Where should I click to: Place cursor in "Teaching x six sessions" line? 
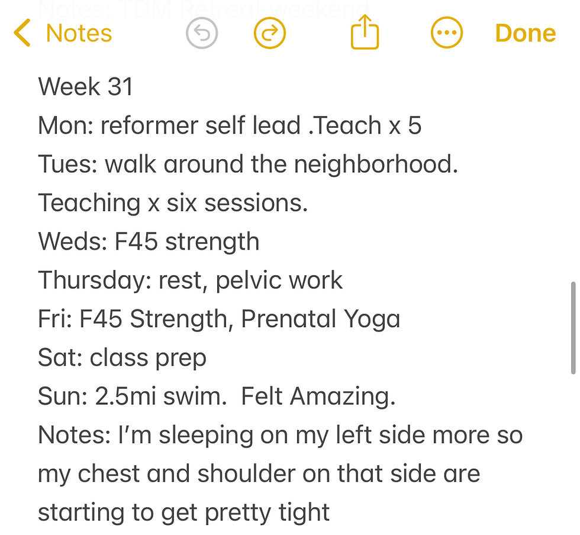pyautogui.click(x=173, y=203)
